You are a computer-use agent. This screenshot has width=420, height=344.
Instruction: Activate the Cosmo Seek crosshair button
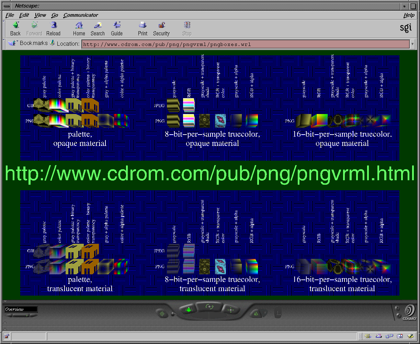click(x=162, y=313)
